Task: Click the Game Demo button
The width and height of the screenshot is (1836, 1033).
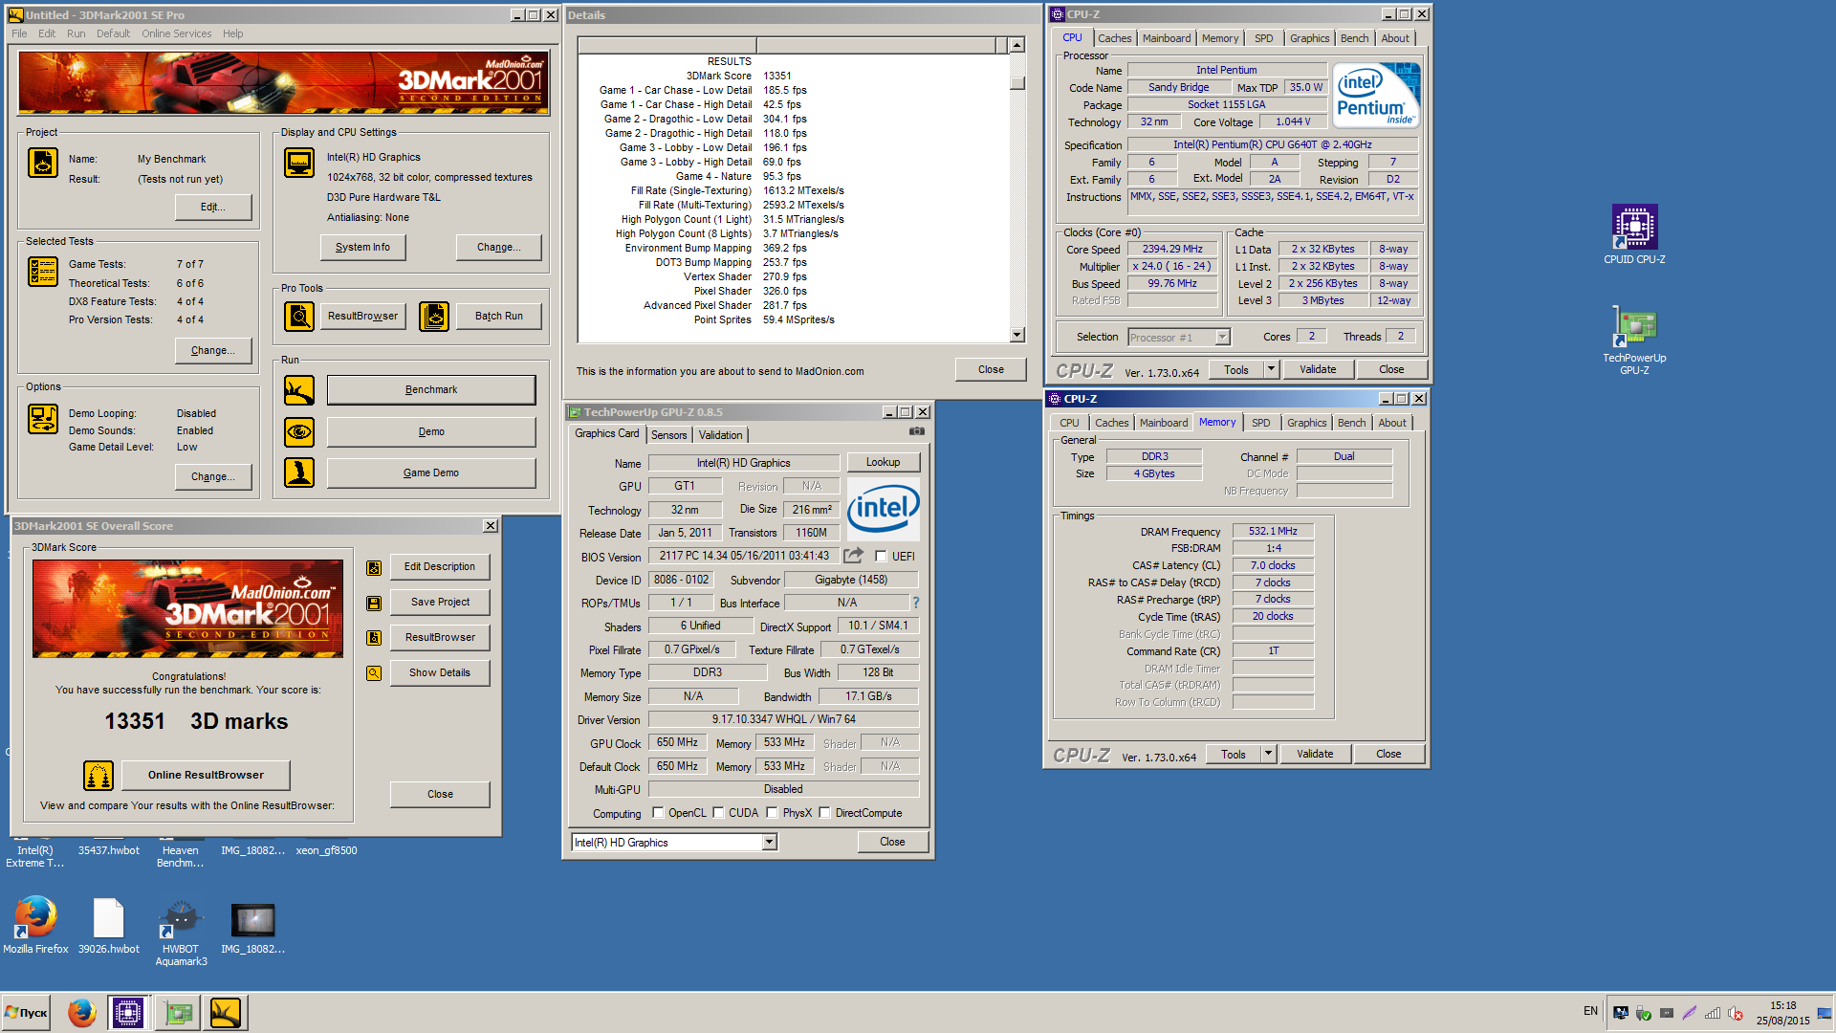Action: (431, 473)
